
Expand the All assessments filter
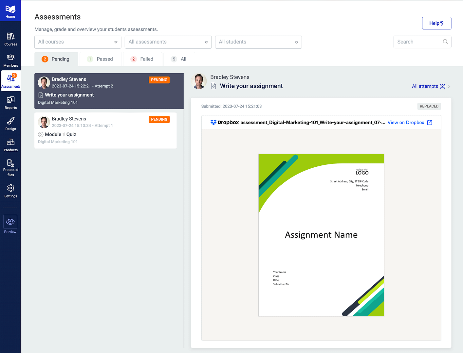pyautogui.click(x=168, y=42)
